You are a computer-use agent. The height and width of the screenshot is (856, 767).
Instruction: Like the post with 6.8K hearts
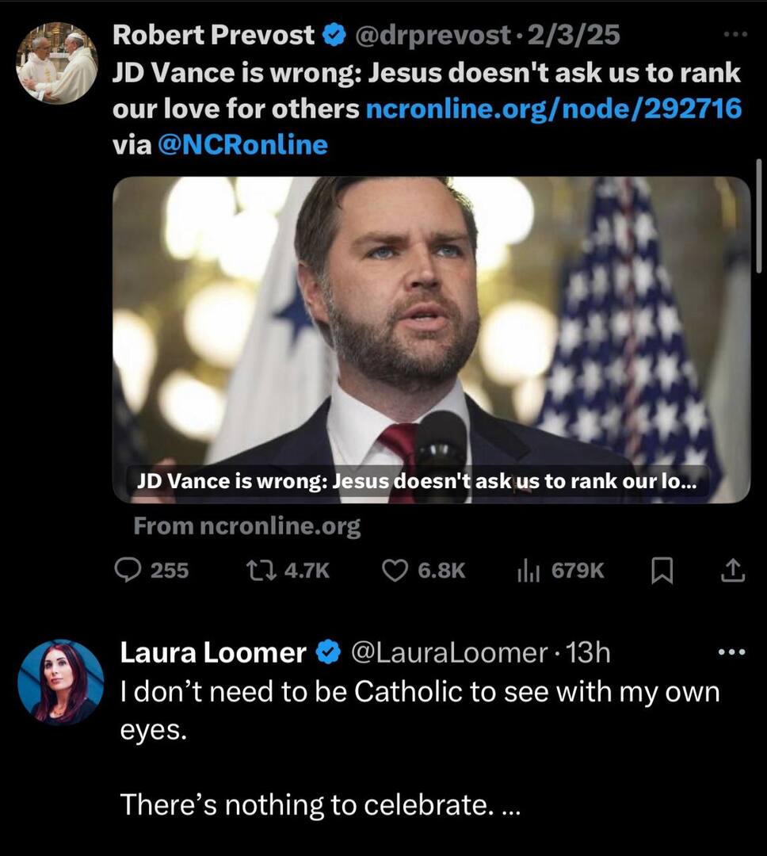395,570
